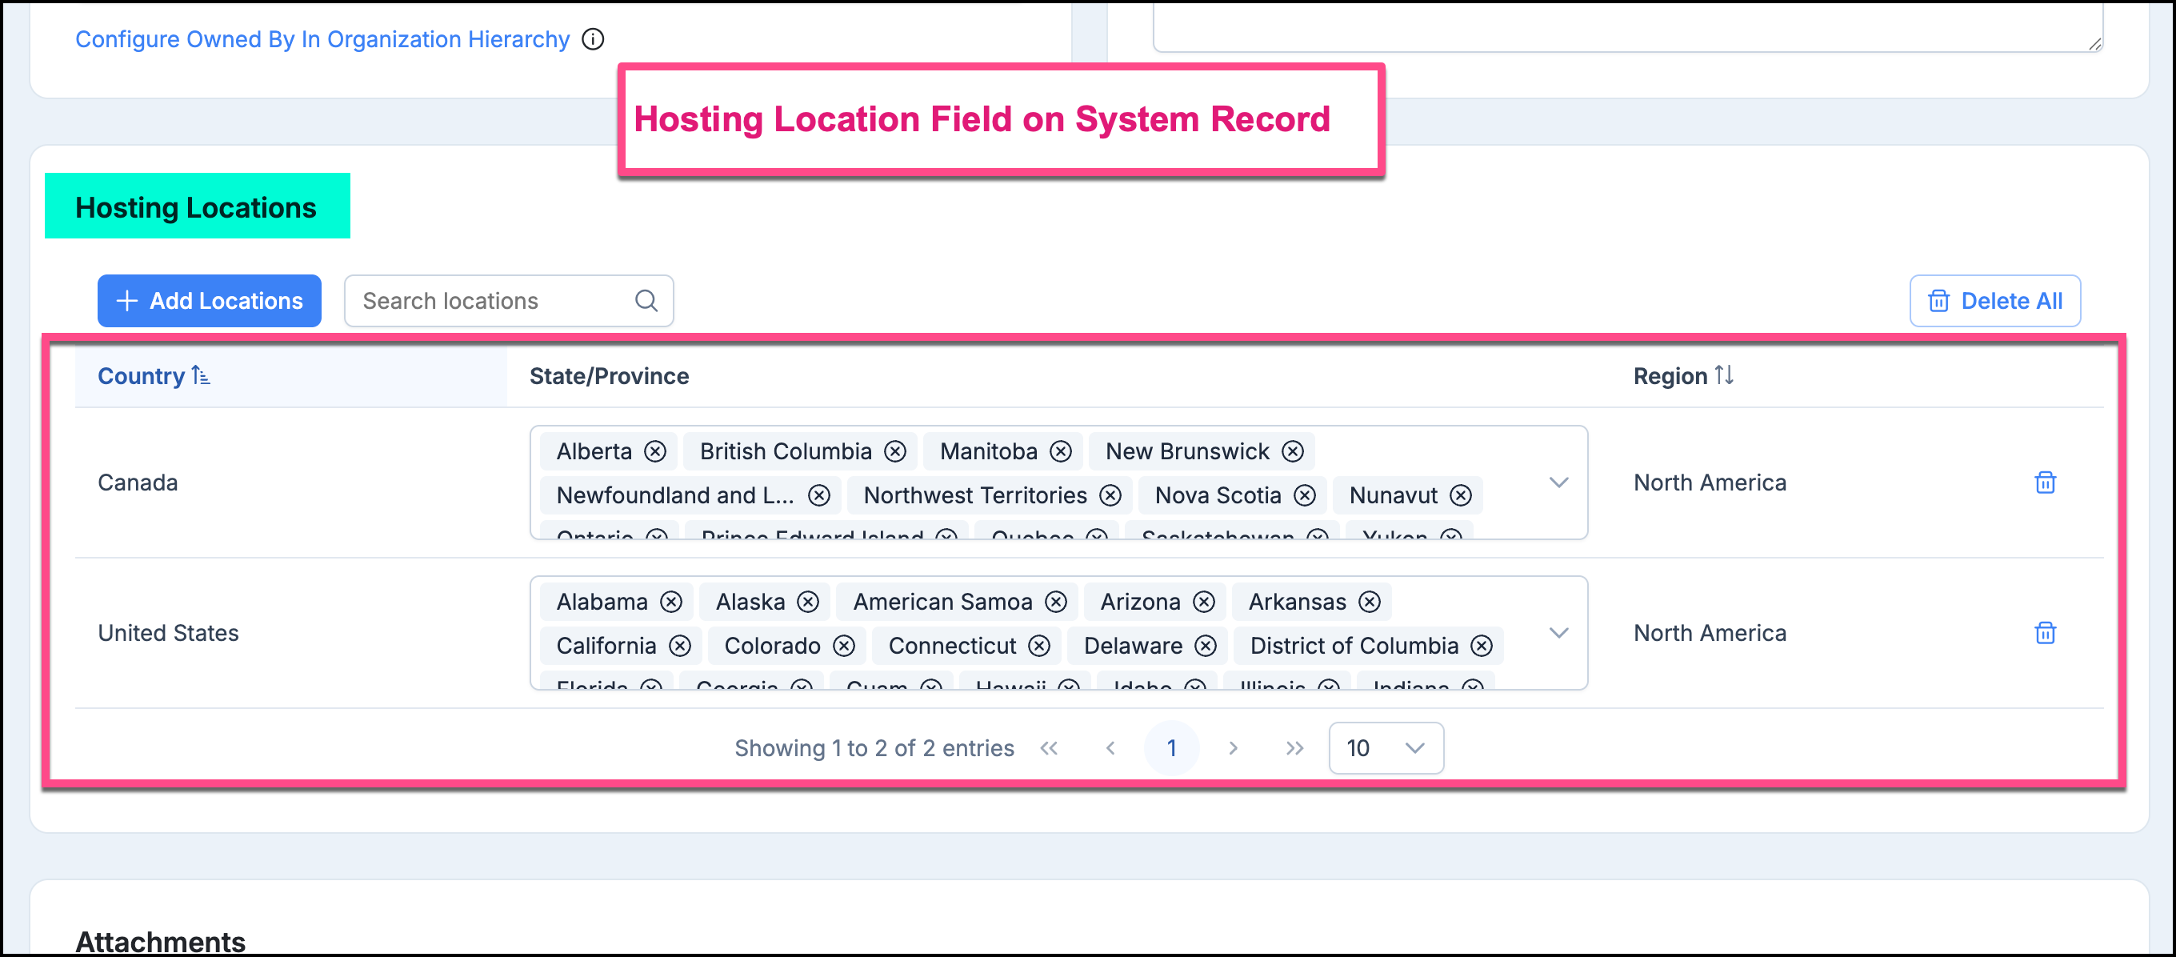2176x957 pixels.
Task: Click the search magnifier icon
Action: click(646, 301)
